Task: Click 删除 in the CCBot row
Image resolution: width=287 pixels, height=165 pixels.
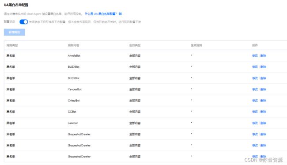Action: point(263,112)
